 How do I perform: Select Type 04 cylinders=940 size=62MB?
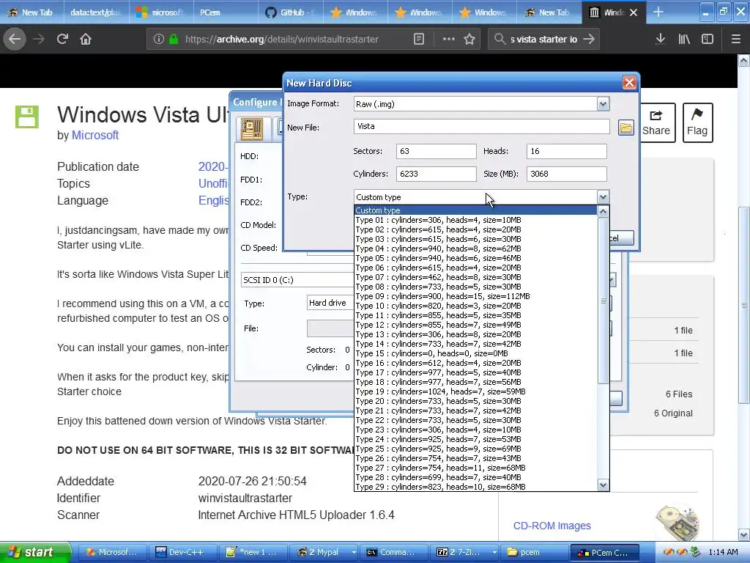pyautogui.click(x=476, y=249)
